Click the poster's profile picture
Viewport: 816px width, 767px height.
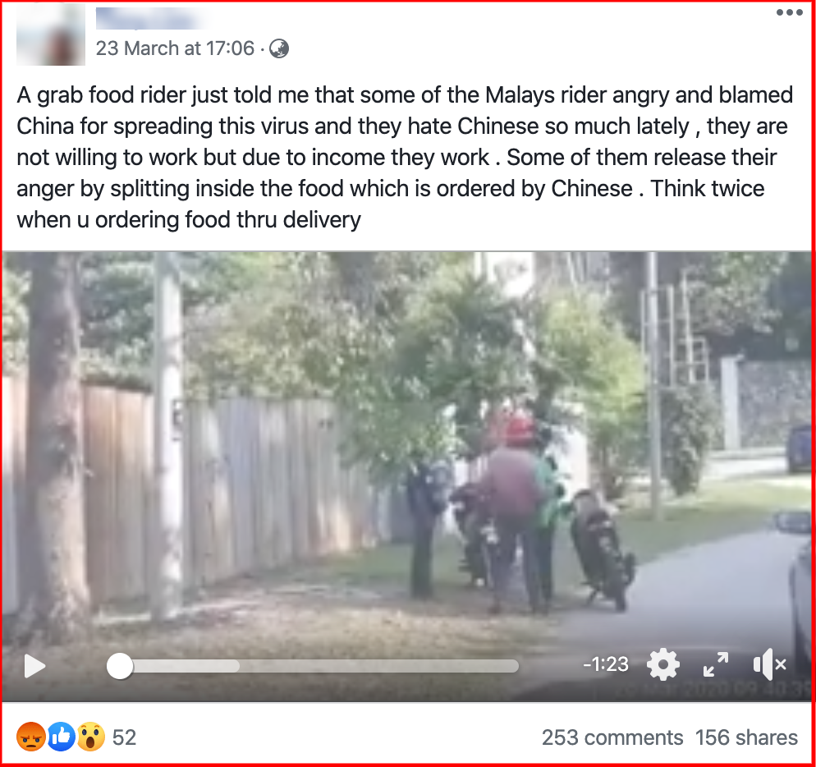pyautogui.click(x=51, y=34)
